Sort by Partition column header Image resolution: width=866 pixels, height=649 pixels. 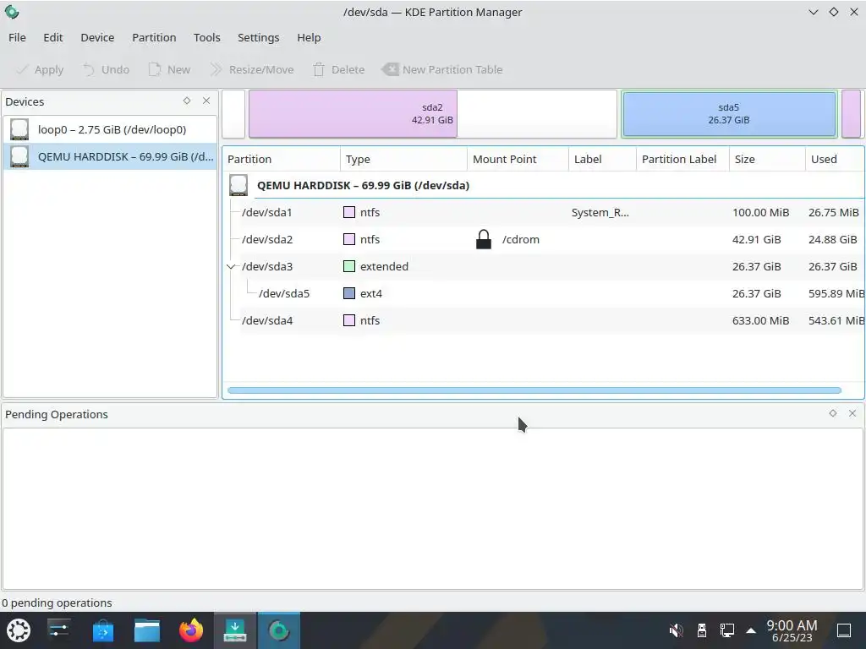tap(282, 159)
